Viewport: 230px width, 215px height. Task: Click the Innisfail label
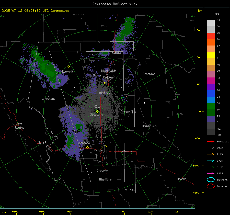point(103,93)
